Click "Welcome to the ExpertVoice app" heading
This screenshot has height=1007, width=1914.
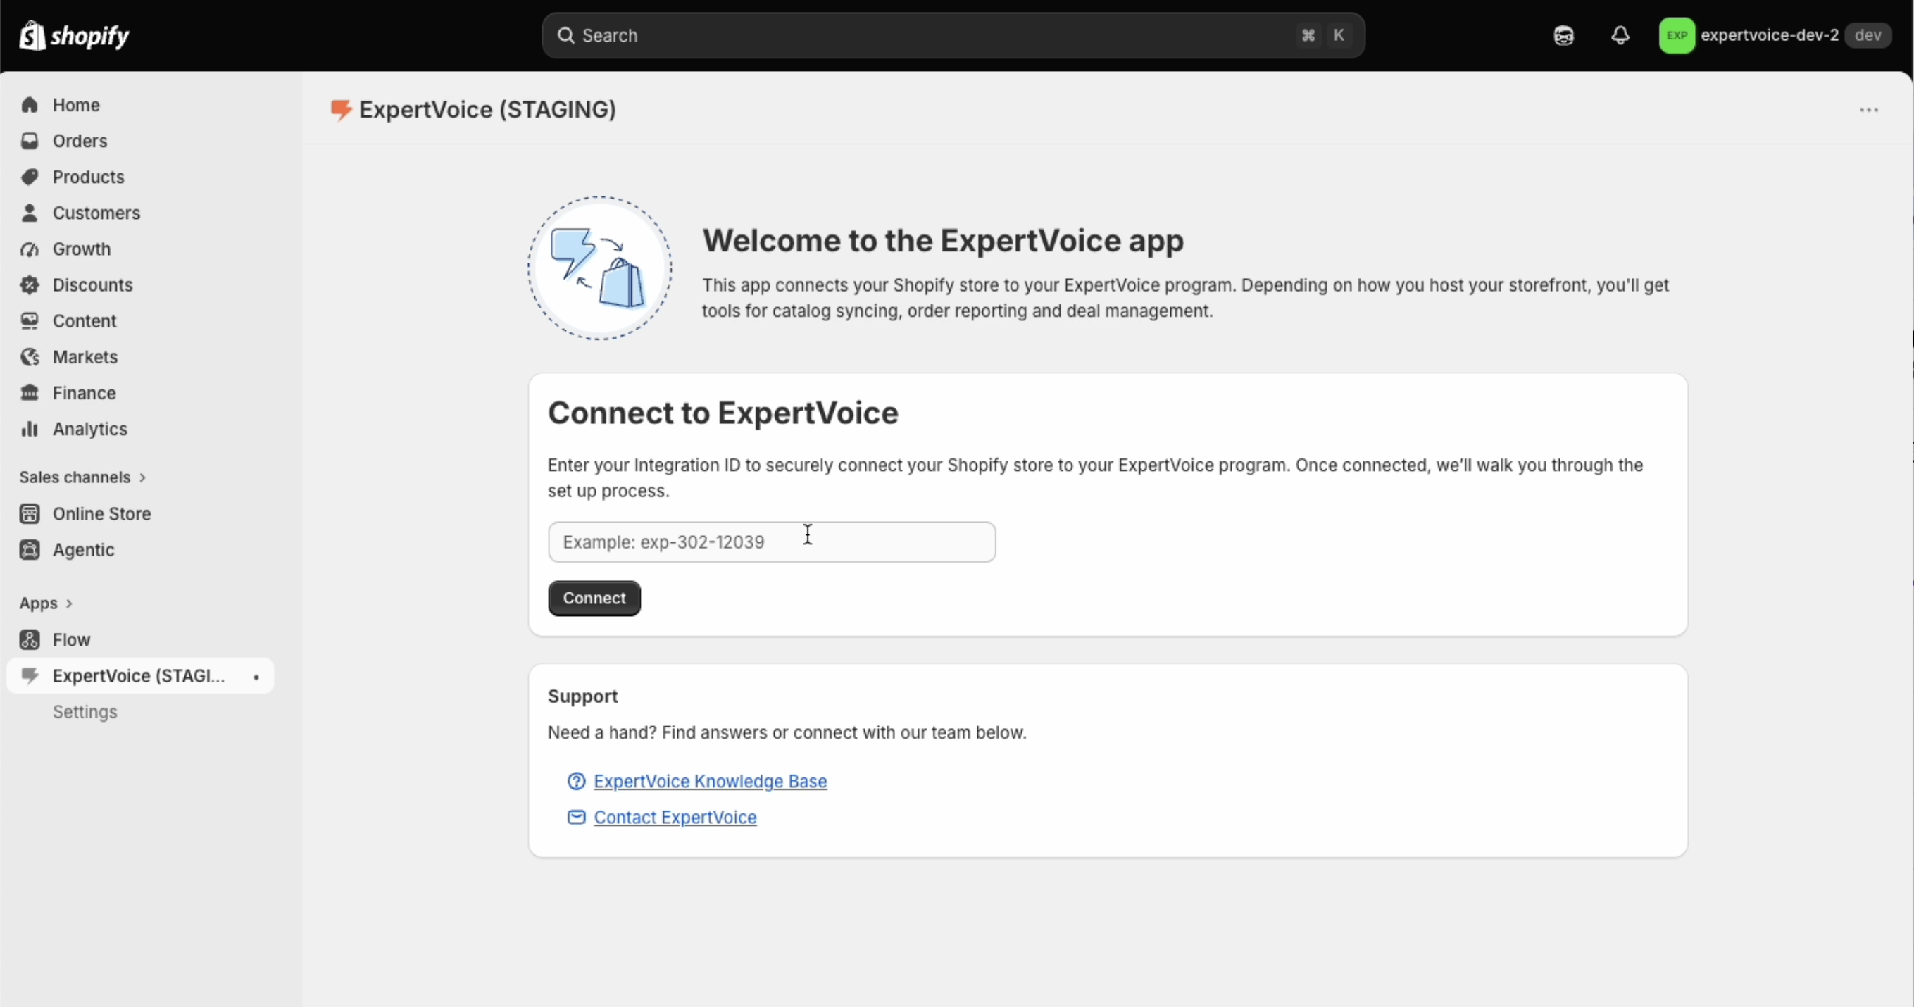(943, 241)
